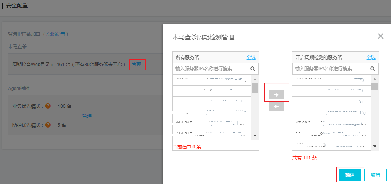The image size is (391, 184).
Task: Select the aegisConsoleT… server row
Action: 212,102
